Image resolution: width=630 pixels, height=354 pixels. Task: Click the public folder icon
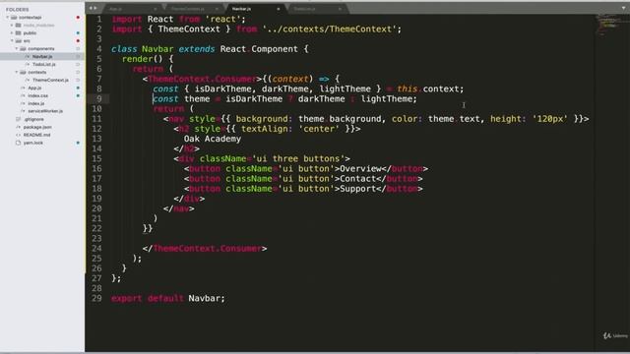coord(18,32)
